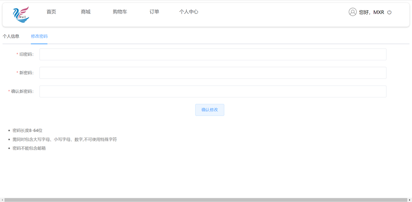Screen dimensions: 412x202
Task: Focus the 旧密码 input field
Action: [x=213, y=54]
